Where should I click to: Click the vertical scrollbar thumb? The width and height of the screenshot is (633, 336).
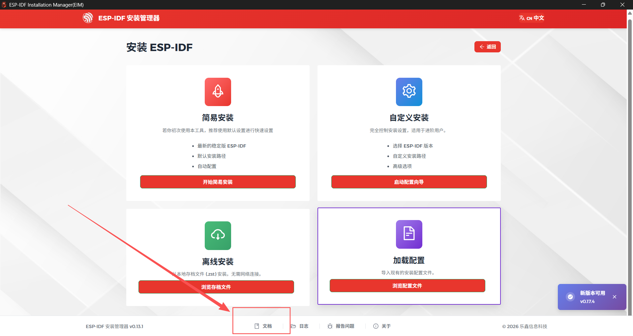click(630, 167)
